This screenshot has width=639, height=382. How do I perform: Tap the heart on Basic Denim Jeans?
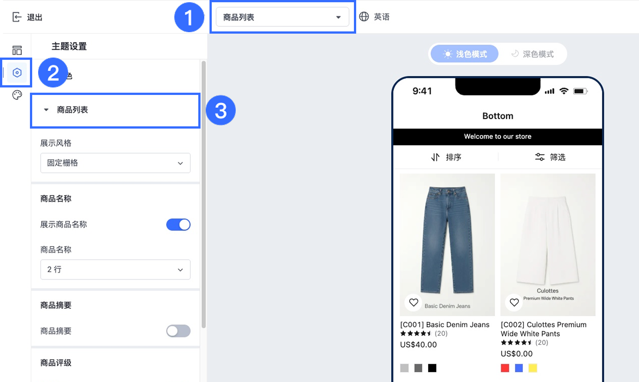[413, 302]
